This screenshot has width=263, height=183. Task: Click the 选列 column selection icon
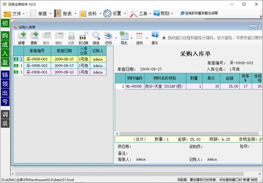(x=139, y=38)
